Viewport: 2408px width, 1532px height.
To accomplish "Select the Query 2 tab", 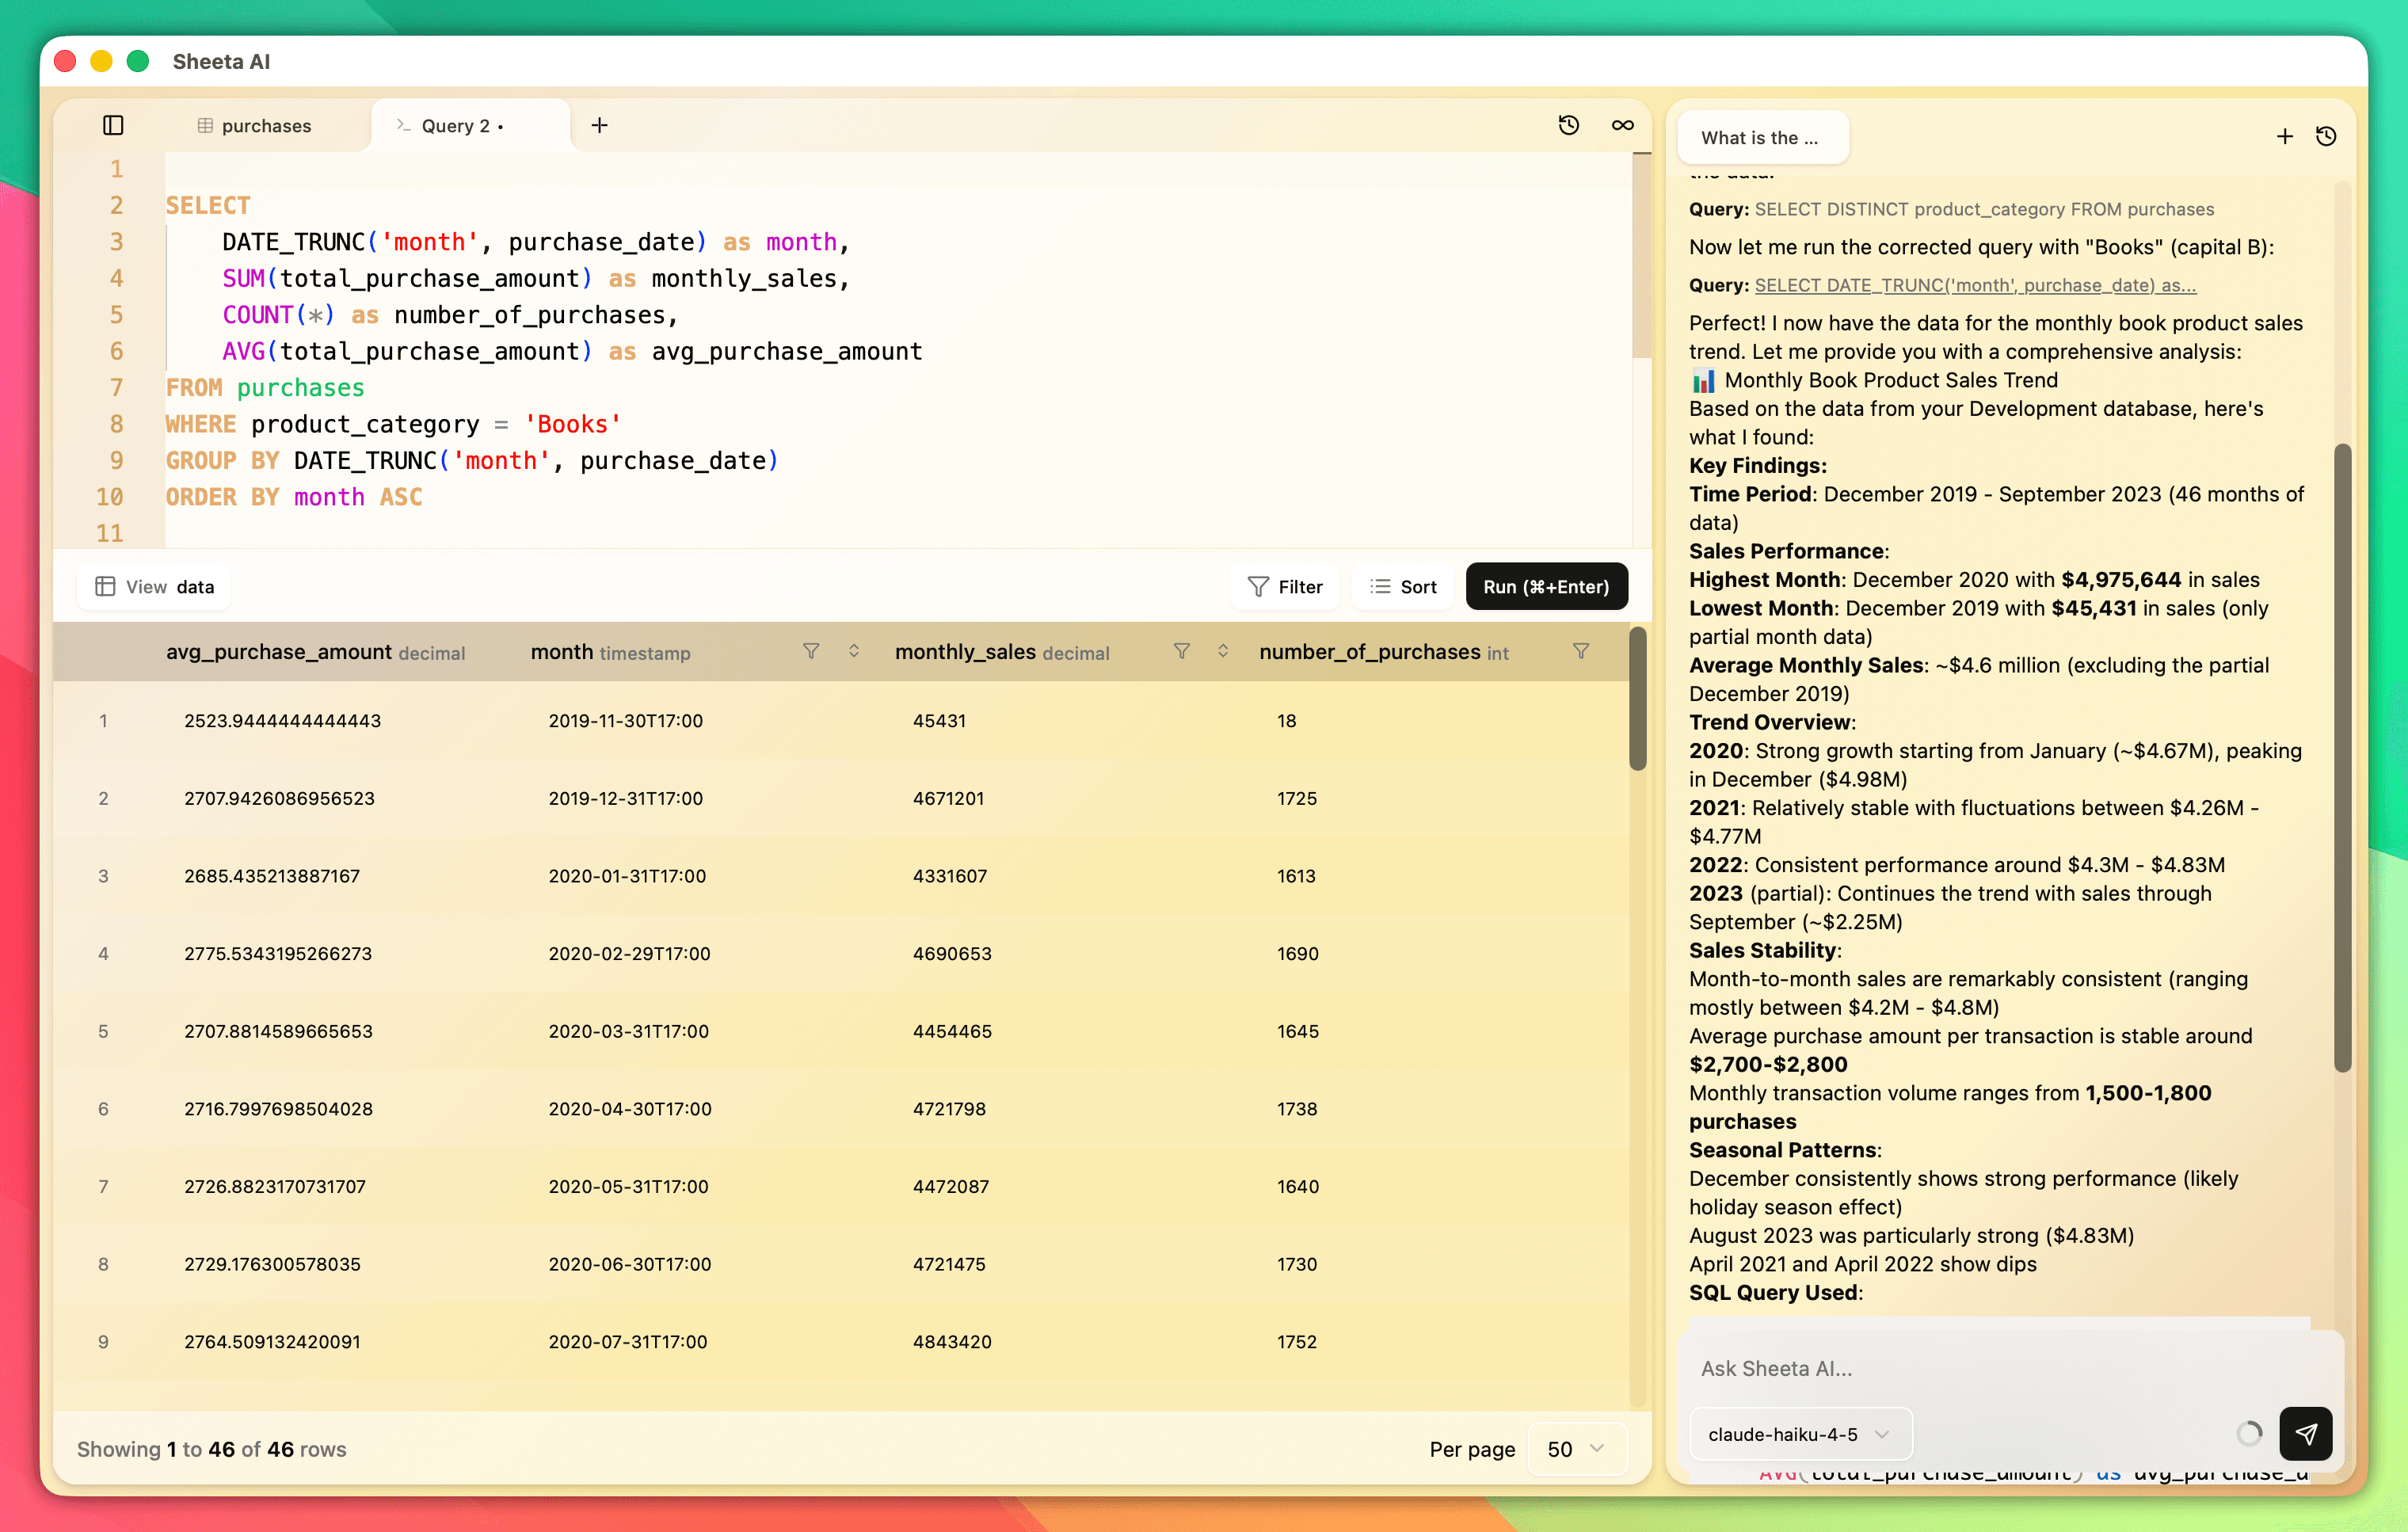I will pos(455,125).
